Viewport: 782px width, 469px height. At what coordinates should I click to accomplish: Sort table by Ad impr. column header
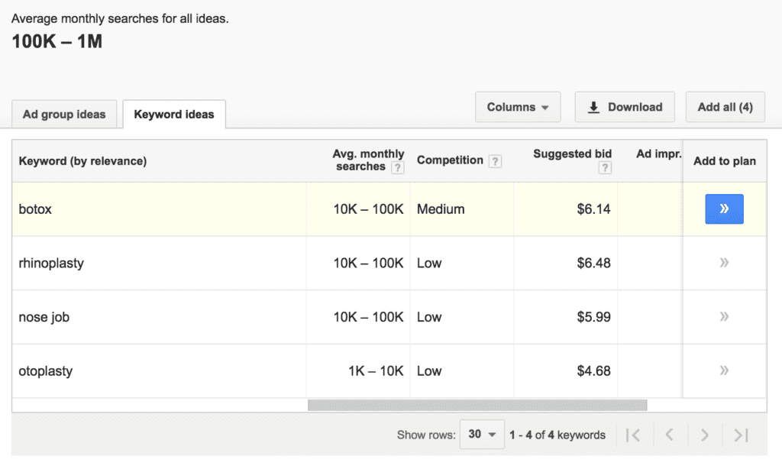(658, 154)
